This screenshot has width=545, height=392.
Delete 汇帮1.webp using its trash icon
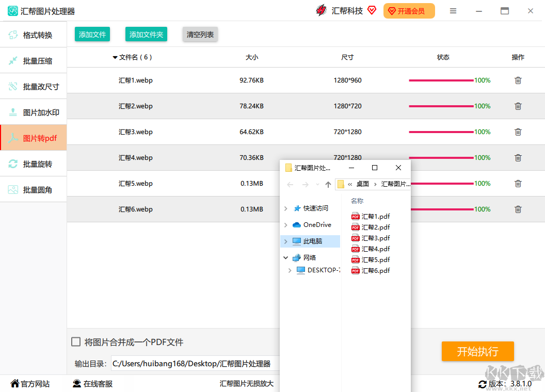(x=518, y=80)
